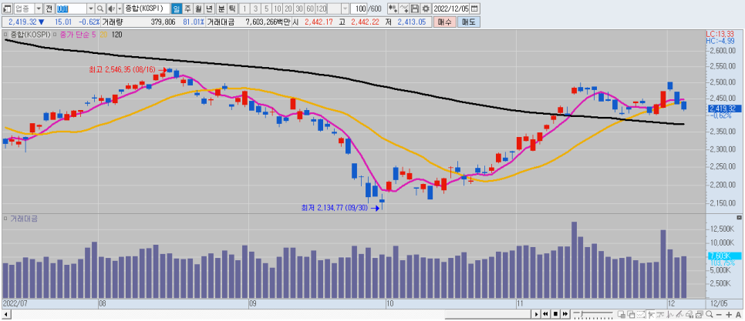Click the 100 candle count field
Viewport: 745px width, 321px height.
click(359, 8)
